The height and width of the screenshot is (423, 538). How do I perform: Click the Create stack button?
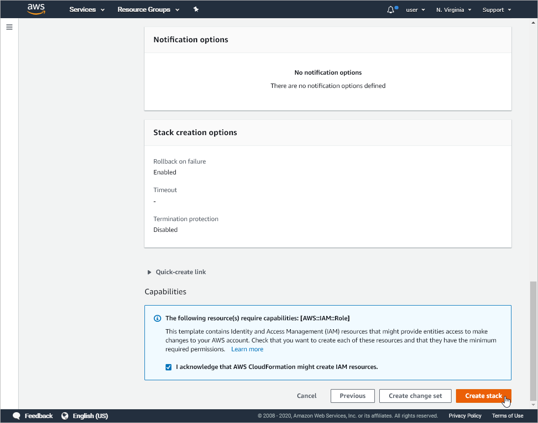pyautogui.click(x=483, y=396)
